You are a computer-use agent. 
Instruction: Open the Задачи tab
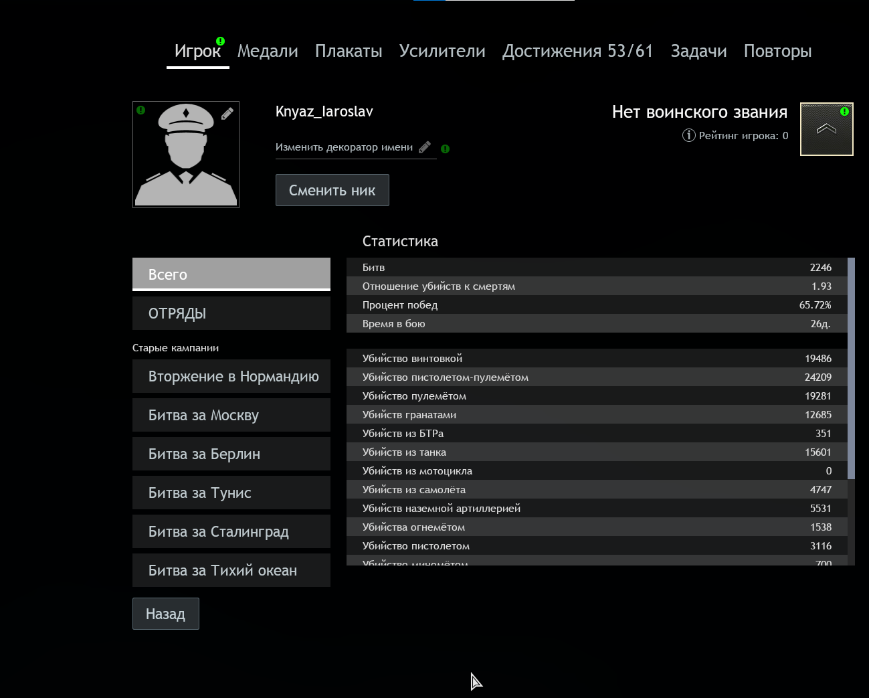(698, 51)
